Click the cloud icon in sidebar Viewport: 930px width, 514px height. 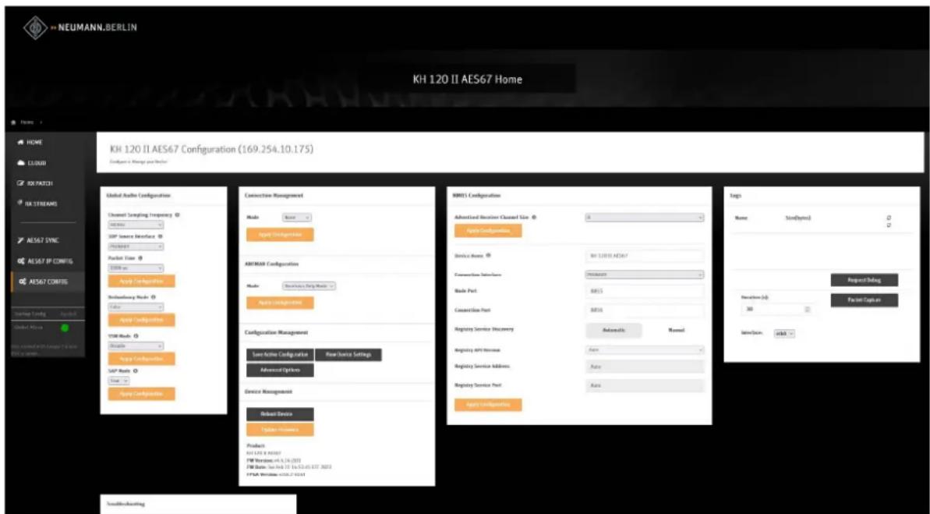(x=21, y=163)
